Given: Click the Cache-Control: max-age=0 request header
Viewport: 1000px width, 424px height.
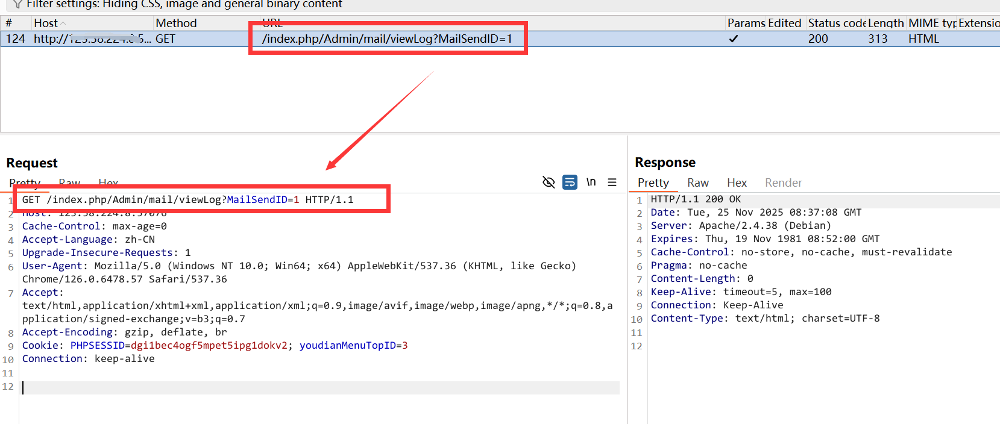Looking at the screenshot, I should 95,226.
